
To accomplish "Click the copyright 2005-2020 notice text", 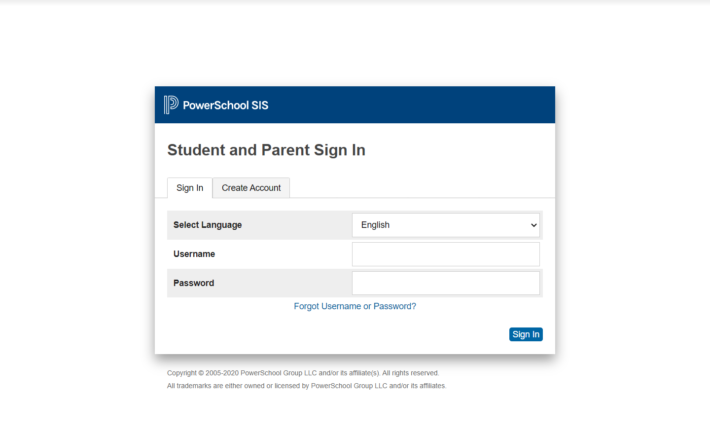I will point(303,373).
